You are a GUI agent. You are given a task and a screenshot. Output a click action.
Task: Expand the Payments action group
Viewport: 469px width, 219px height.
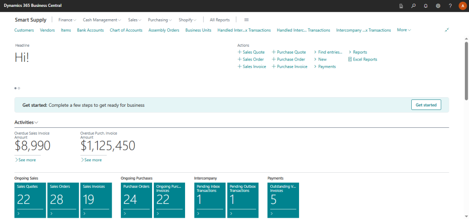click(325, 66)
